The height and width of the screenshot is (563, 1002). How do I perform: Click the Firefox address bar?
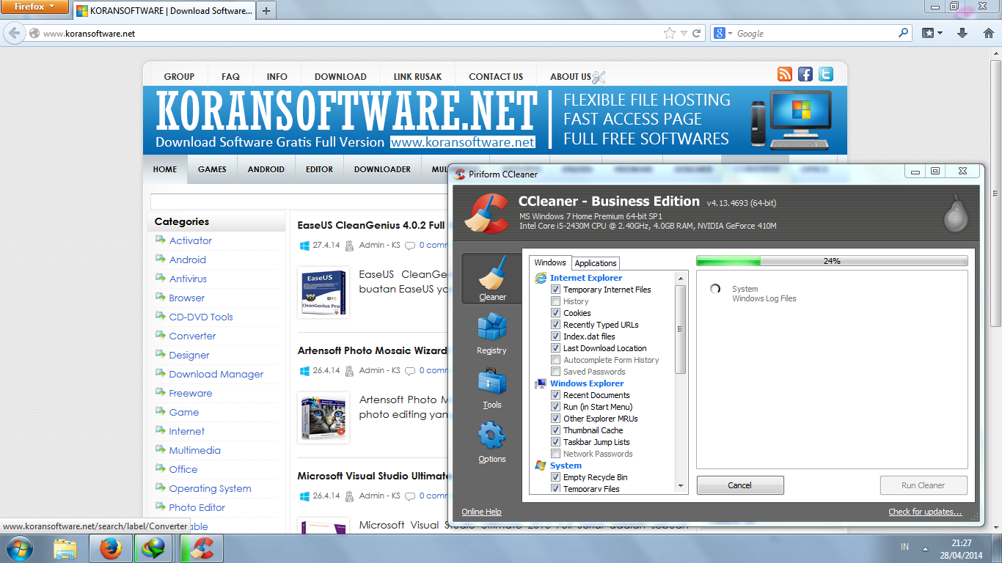352,33
